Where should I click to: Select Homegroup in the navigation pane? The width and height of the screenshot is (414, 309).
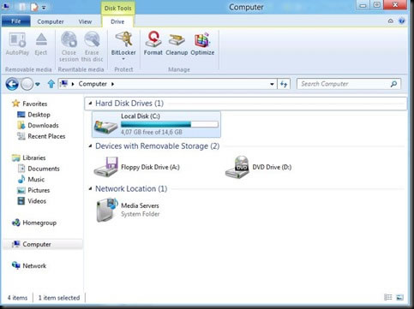[34, 223]
